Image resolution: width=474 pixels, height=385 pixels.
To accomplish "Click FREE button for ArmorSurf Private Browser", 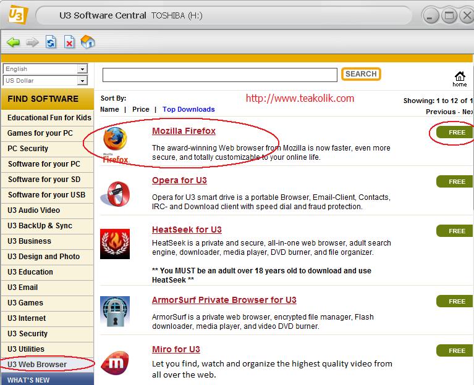I will click(x=455, y=302).
